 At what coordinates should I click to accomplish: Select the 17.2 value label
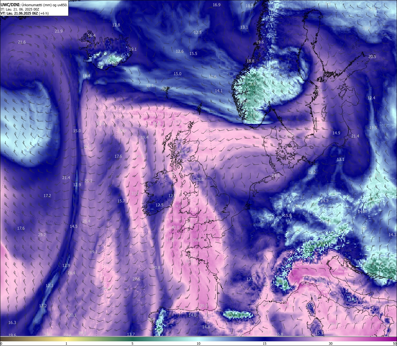click(x=47, y=196)
